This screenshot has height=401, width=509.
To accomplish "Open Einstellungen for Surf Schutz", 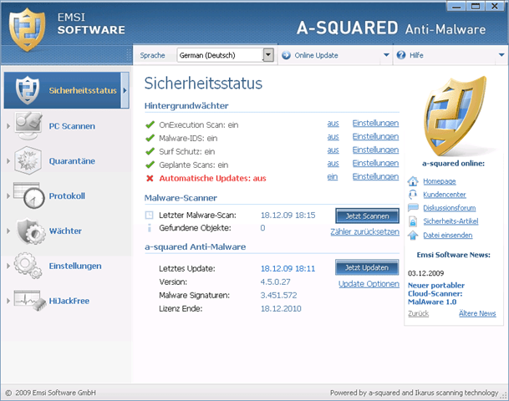I will tap(375, 150).
